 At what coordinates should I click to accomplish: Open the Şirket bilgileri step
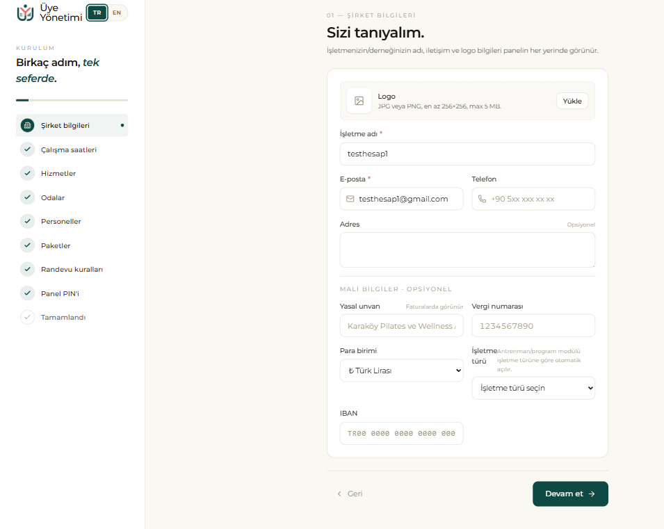click(72, 125)
